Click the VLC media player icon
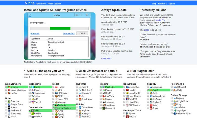 (x=56, y=90)
